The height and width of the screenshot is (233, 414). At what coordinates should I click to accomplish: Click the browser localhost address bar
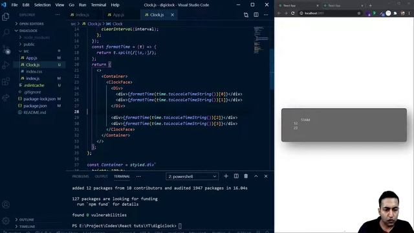pos(327,13)
